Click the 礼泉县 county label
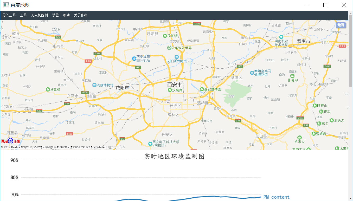The image size is (353, 201). click(58, 46)
